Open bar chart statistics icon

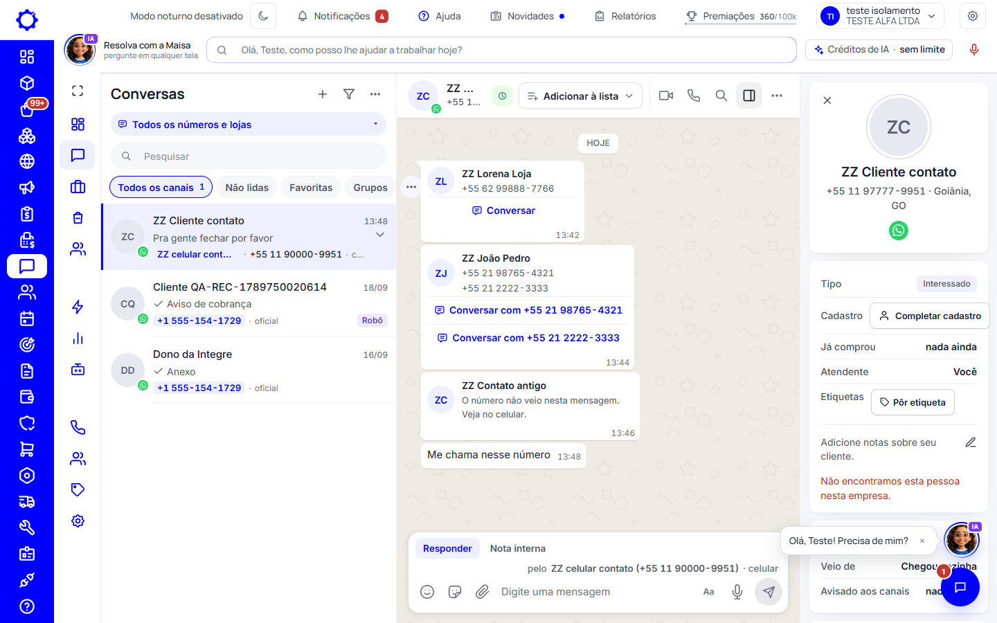[78, 338]
